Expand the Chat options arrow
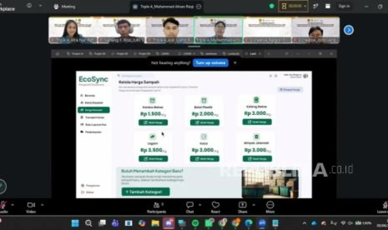This screenshot has height=230, width=388. [200, 204]
